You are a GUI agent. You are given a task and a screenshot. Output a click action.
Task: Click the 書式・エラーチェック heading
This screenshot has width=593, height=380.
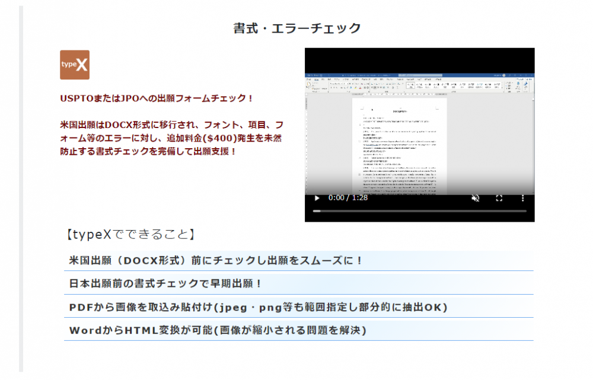pyautogui.click(x=297, y=28)
